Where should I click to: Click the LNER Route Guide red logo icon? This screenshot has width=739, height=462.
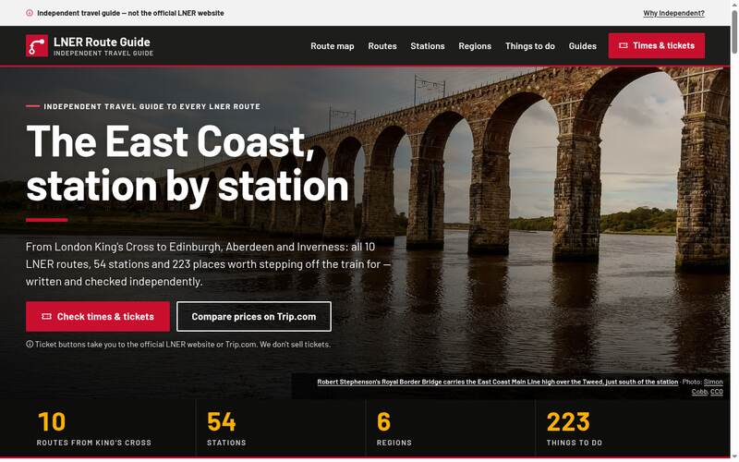point(37,45)
